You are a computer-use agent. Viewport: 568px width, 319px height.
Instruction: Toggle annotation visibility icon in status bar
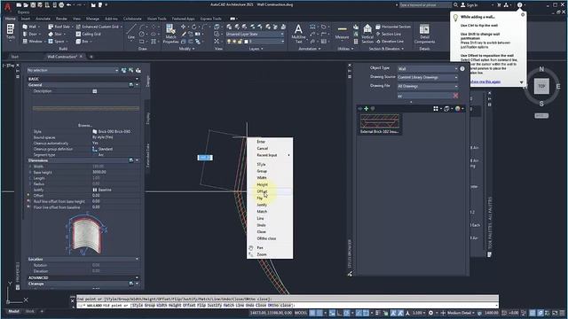point(393,313)
